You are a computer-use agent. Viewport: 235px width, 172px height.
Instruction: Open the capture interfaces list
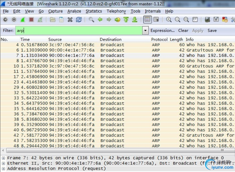(x=6, y=20)
